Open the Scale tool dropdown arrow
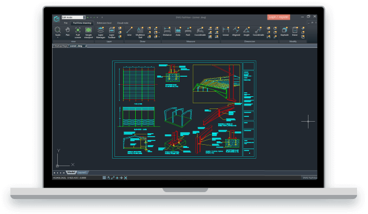Viewport: 368px width, 214px height. click(x=58, y=37)
